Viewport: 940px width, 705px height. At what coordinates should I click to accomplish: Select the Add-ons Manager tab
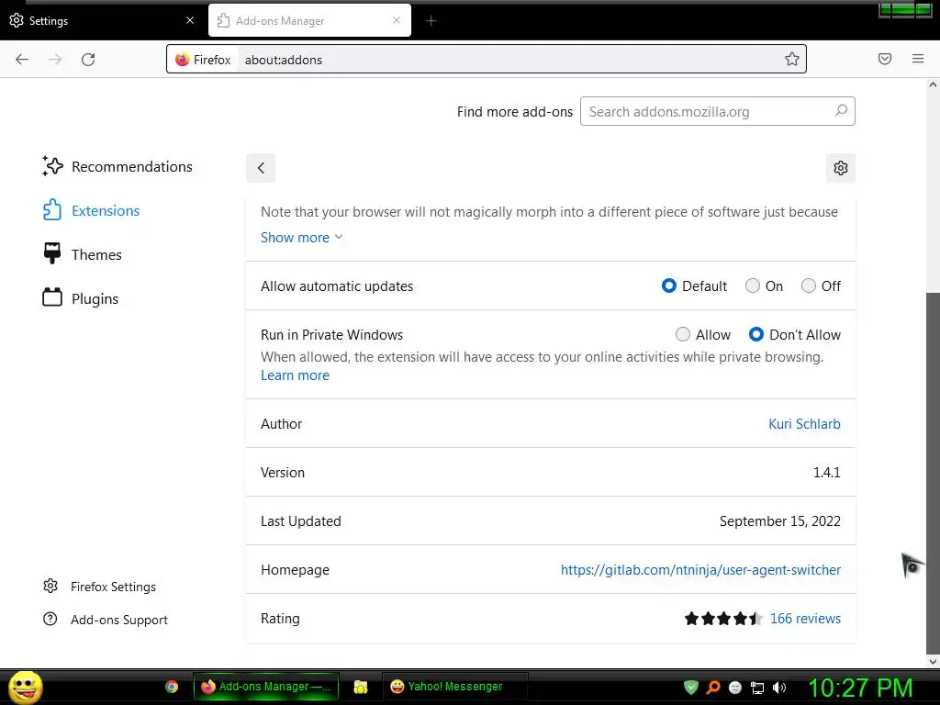[309, 20]
